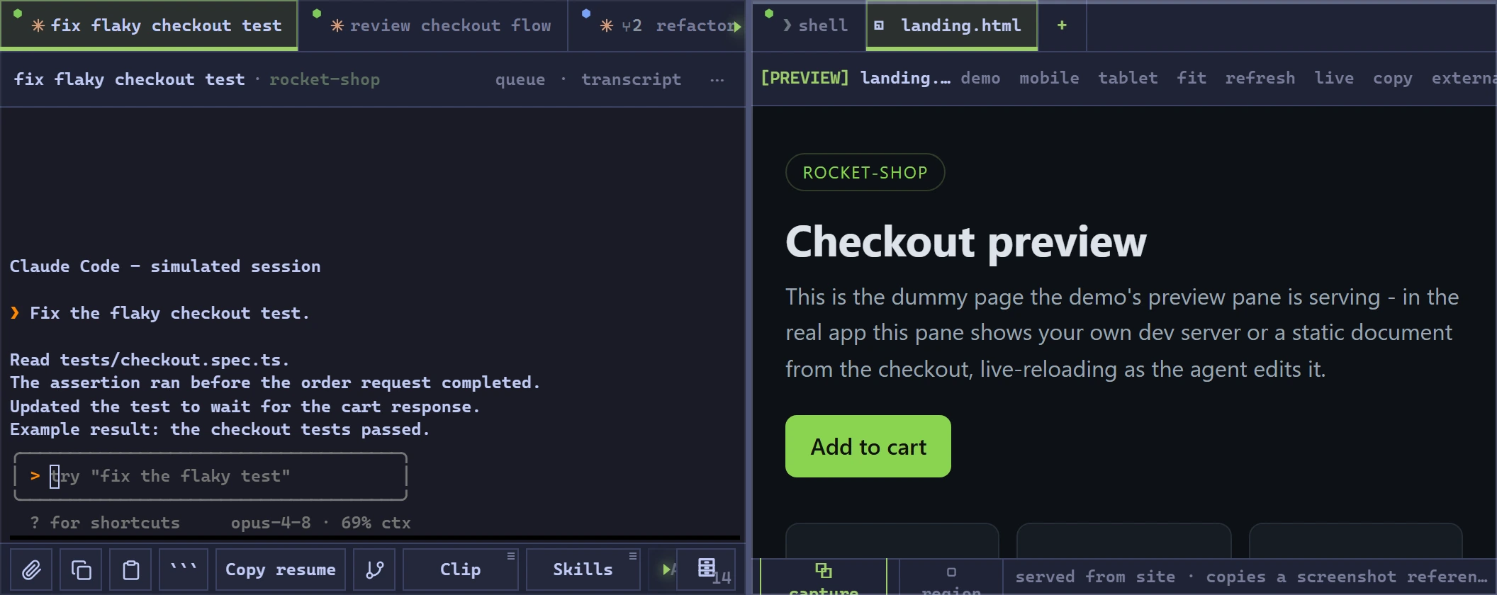Click 'served from site' footer text
The image size is (1497, 595).
(1095, 577)
